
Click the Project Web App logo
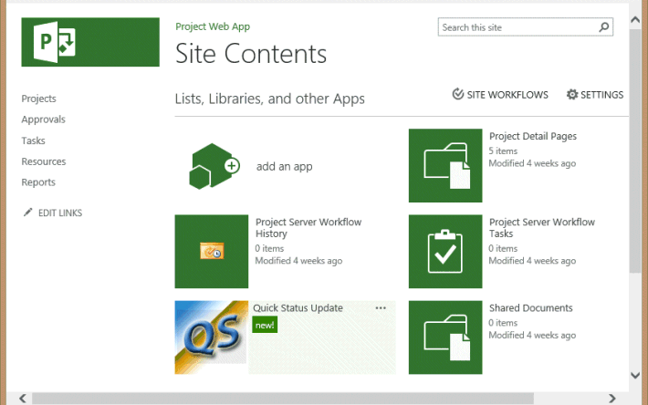click(x=90, y=42)
